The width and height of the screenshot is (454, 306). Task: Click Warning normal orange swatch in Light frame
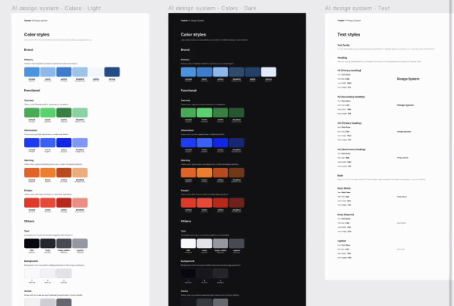tap(32, 173)
